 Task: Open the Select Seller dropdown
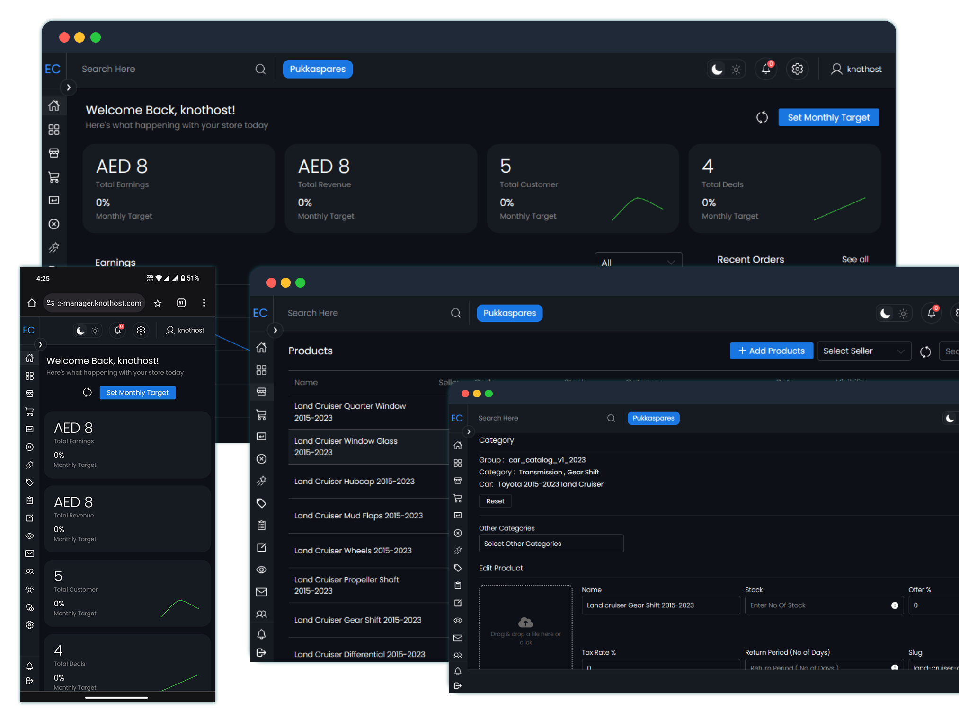[x=863, y=351]
